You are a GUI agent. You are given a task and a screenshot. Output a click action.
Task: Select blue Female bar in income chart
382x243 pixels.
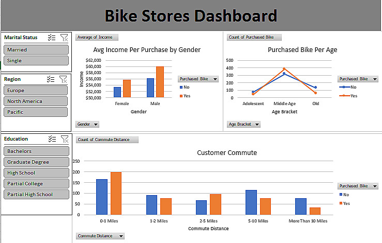point(117,92)
